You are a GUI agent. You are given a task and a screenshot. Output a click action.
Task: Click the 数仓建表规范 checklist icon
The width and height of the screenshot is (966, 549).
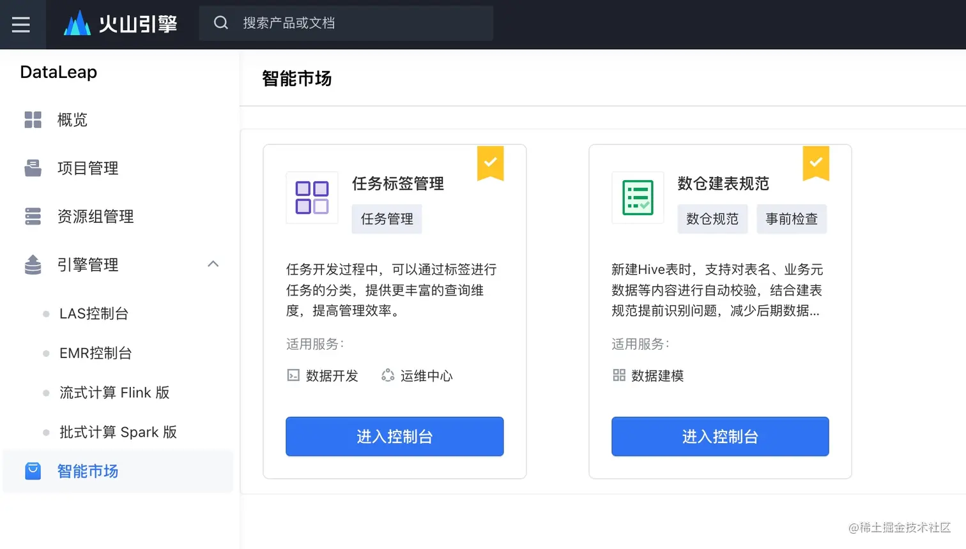pos(638,197)
